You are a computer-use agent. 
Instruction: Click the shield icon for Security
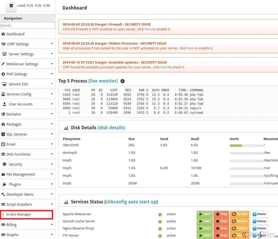click(4, 164)
